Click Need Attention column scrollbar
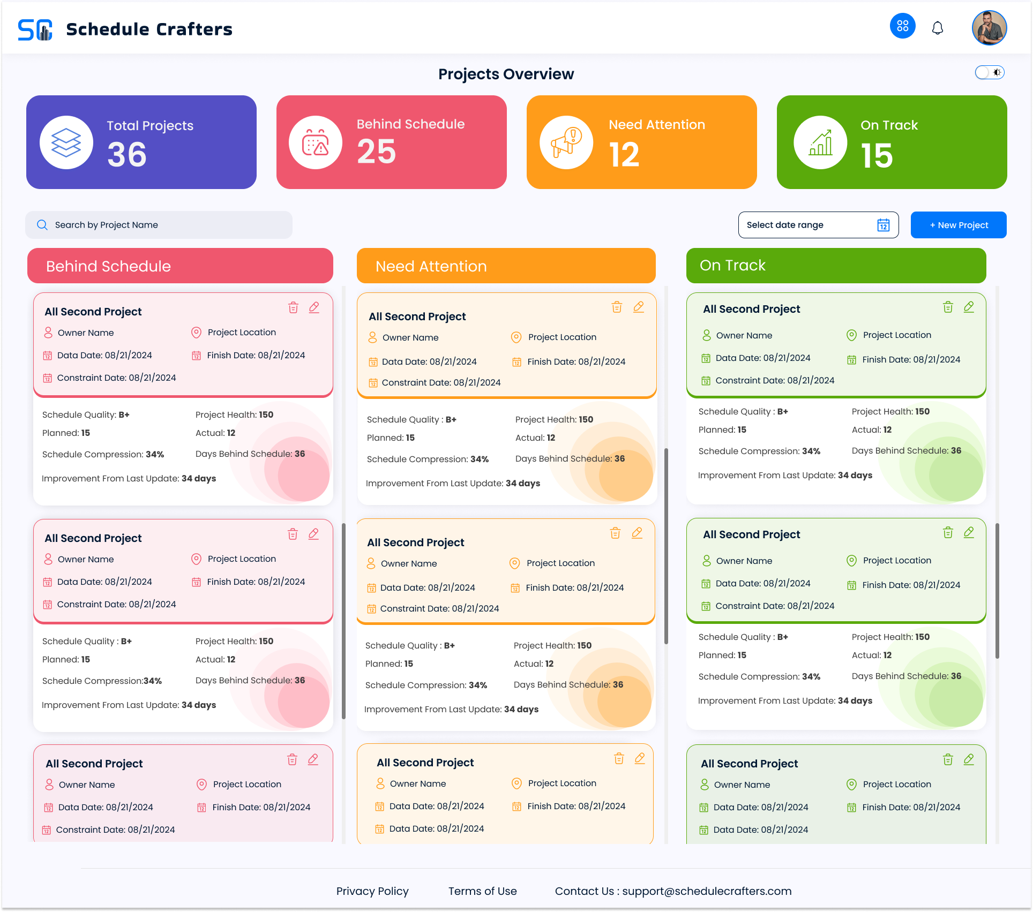This screenshot has height=912, width=1033. pos(666,546)
